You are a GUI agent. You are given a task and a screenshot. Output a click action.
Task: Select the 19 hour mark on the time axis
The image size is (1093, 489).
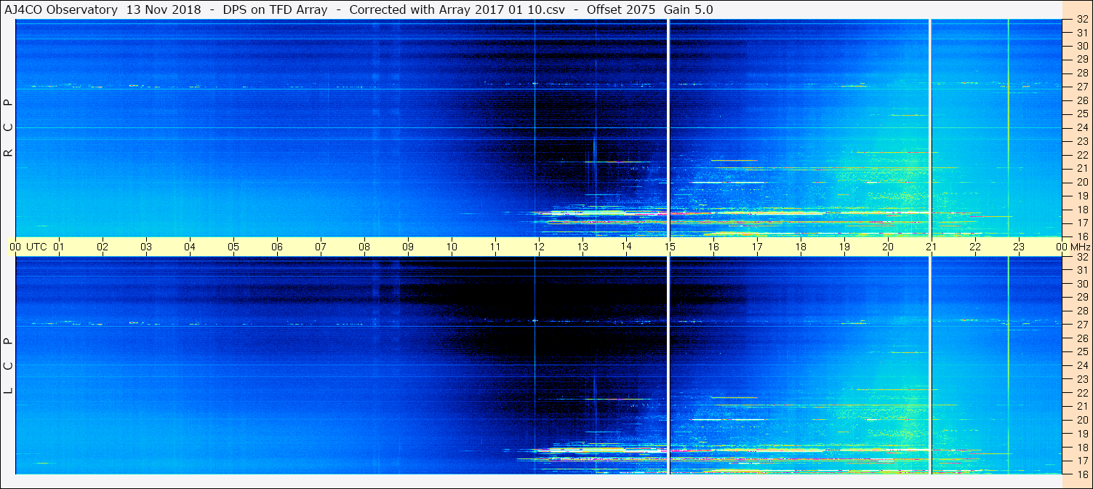tap(844, 247)
